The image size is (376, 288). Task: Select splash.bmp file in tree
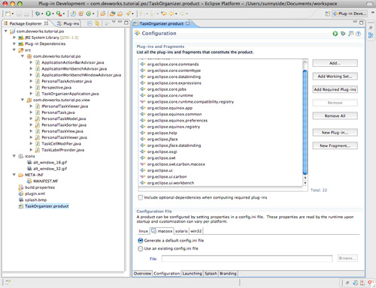click(x=35, y=199)
